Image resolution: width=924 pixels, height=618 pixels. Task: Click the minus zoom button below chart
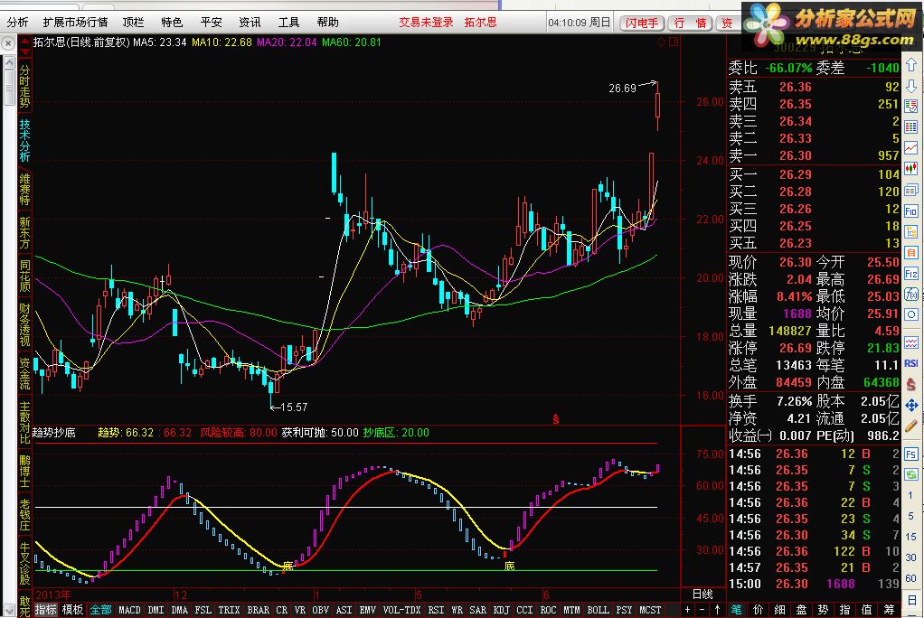(702, 610)
